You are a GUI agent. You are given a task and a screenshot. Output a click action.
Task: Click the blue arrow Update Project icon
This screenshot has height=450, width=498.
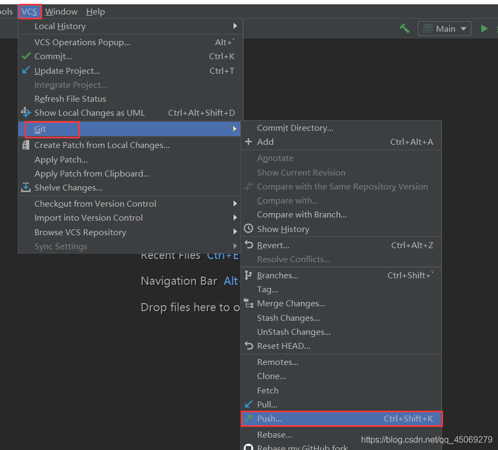26,70
